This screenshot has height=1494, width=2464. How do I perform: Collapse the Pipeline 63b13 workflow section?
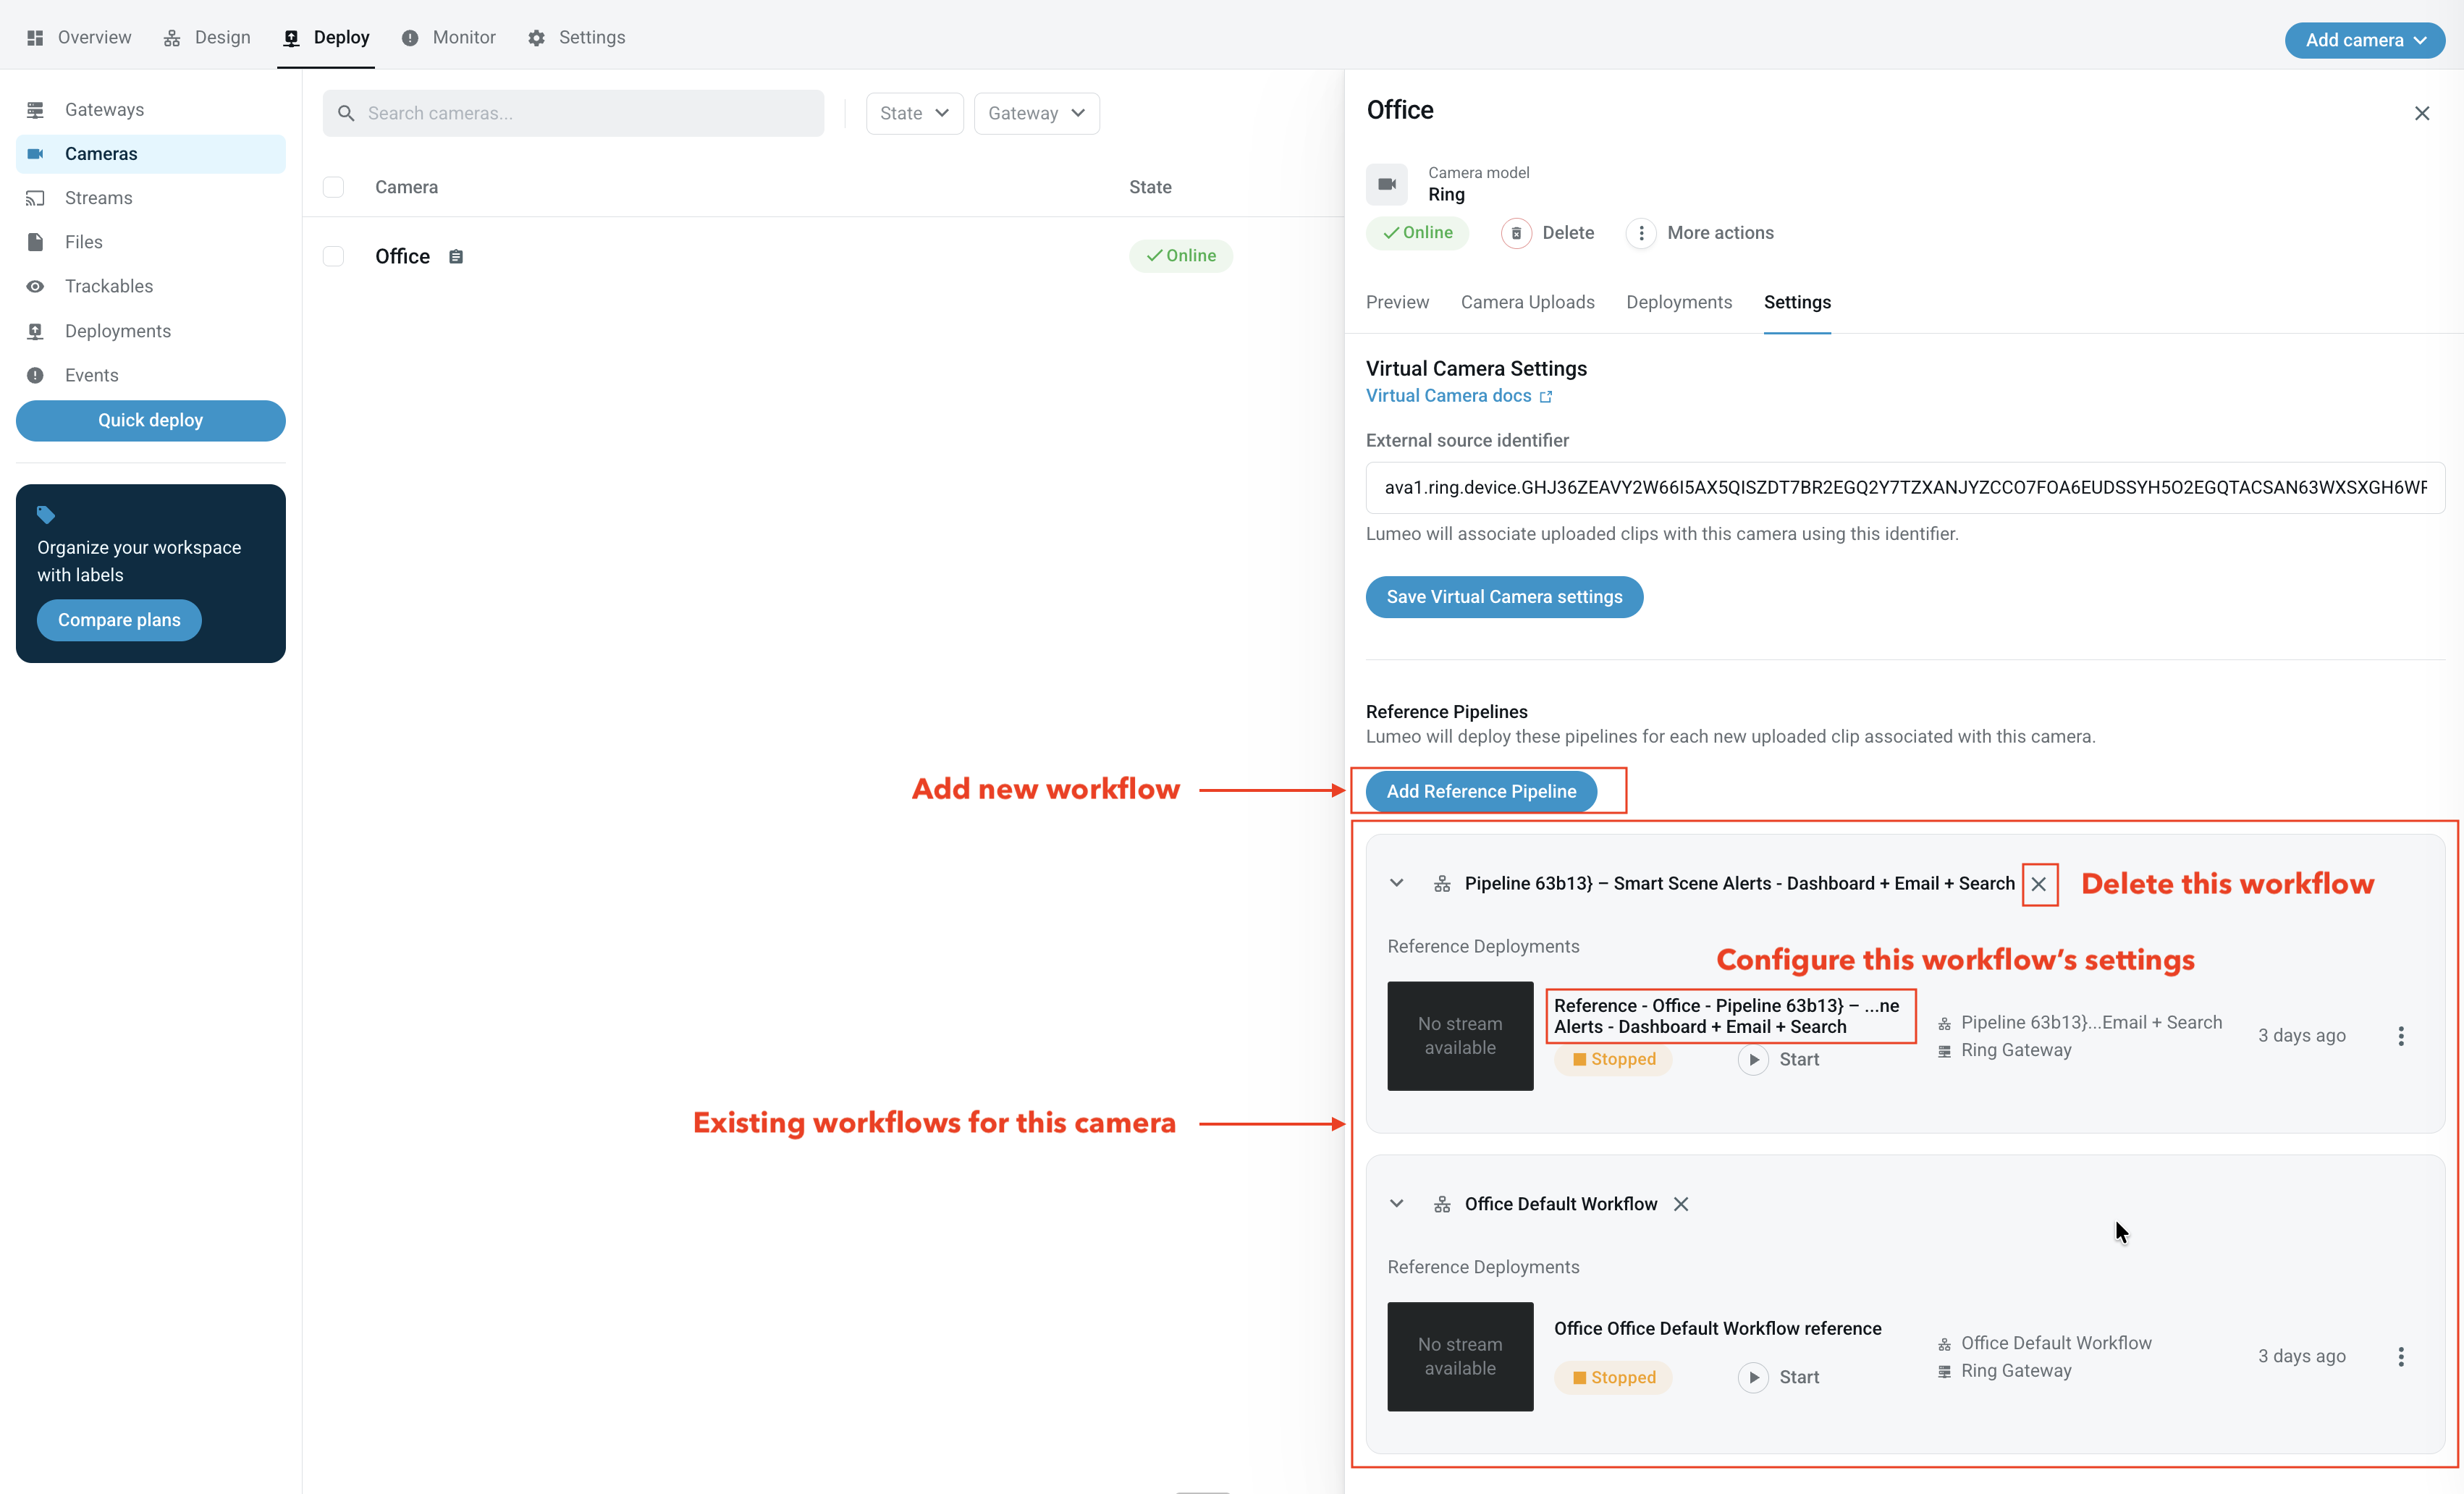pyautogui.click(x=1397, y=884)
